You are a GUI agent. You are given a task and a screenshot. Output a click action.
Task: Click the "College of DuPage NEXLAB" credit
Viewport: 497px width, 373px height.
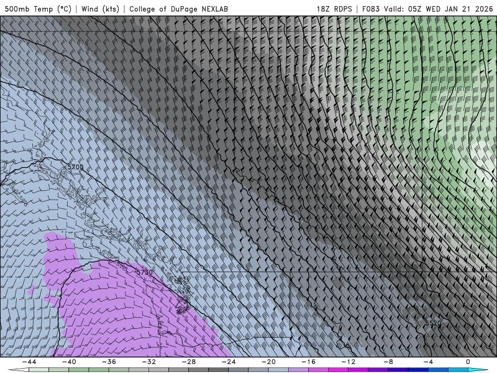178,9
